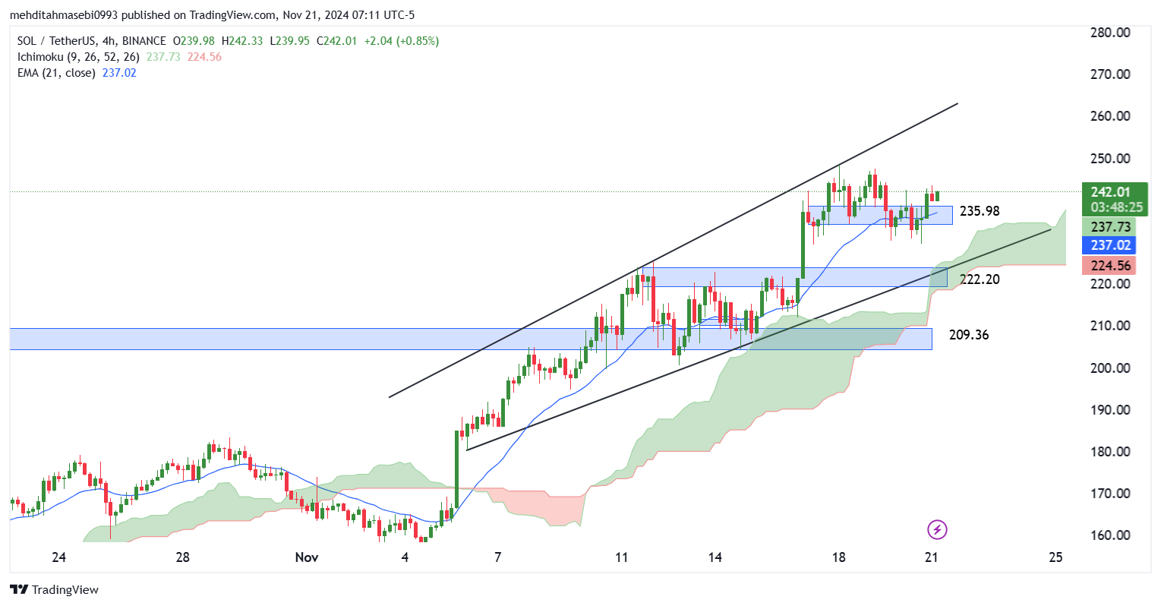
Task: Click the 14 date axis label
Action: click(x=715, y=557)
